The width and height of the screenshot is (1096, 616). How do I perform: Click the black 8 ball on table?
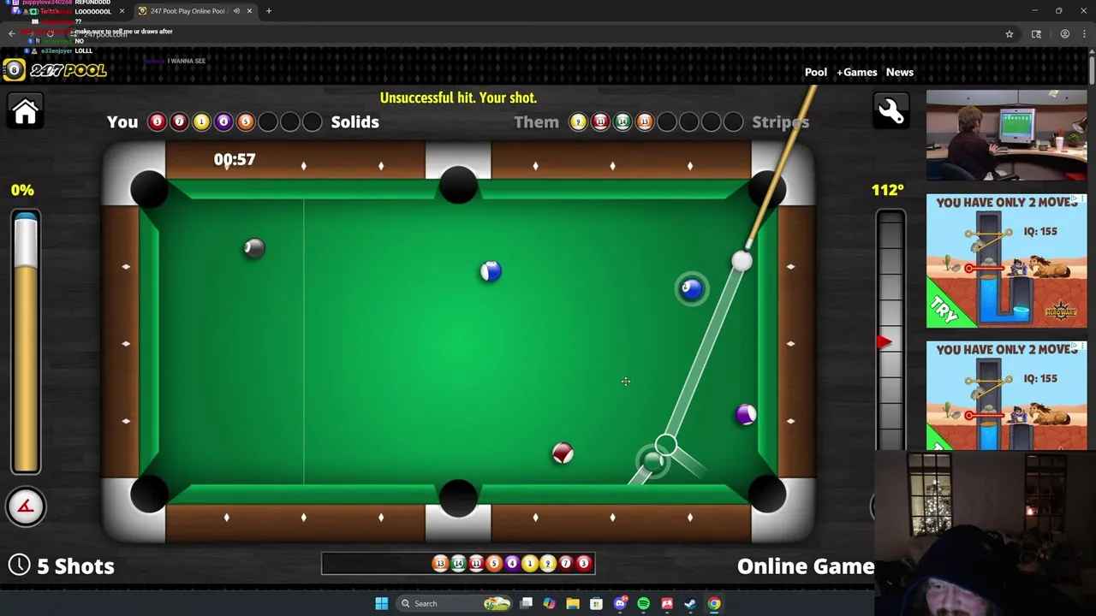(254, 248)
